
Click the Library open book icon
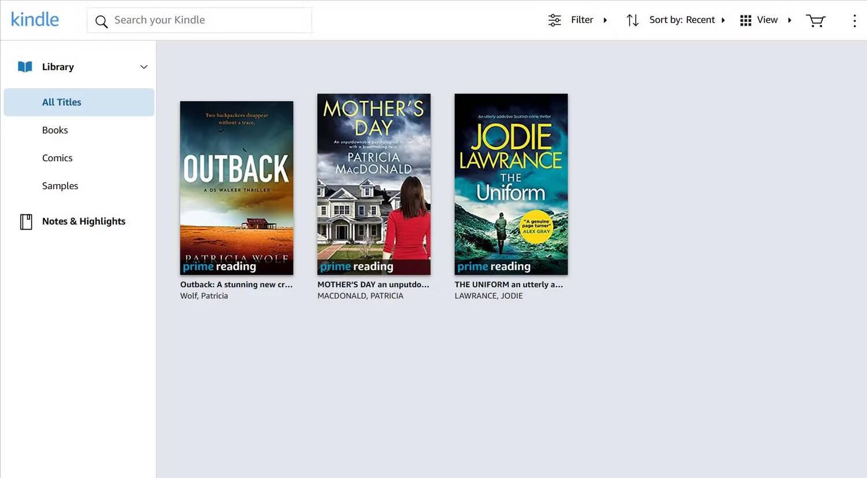25,67
